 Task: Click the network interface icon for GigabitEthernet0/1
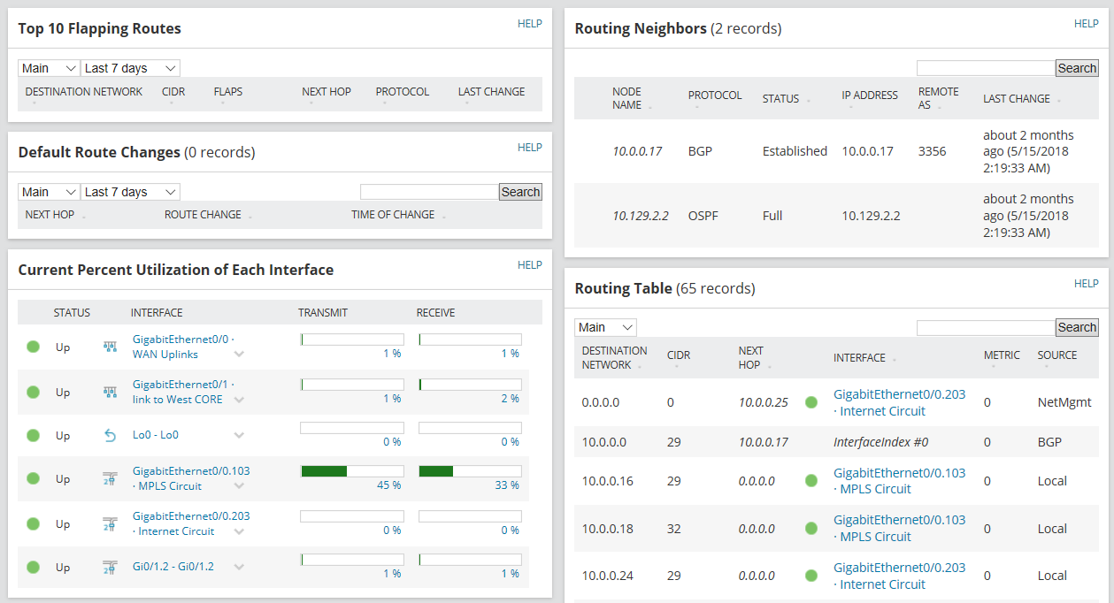111,392
